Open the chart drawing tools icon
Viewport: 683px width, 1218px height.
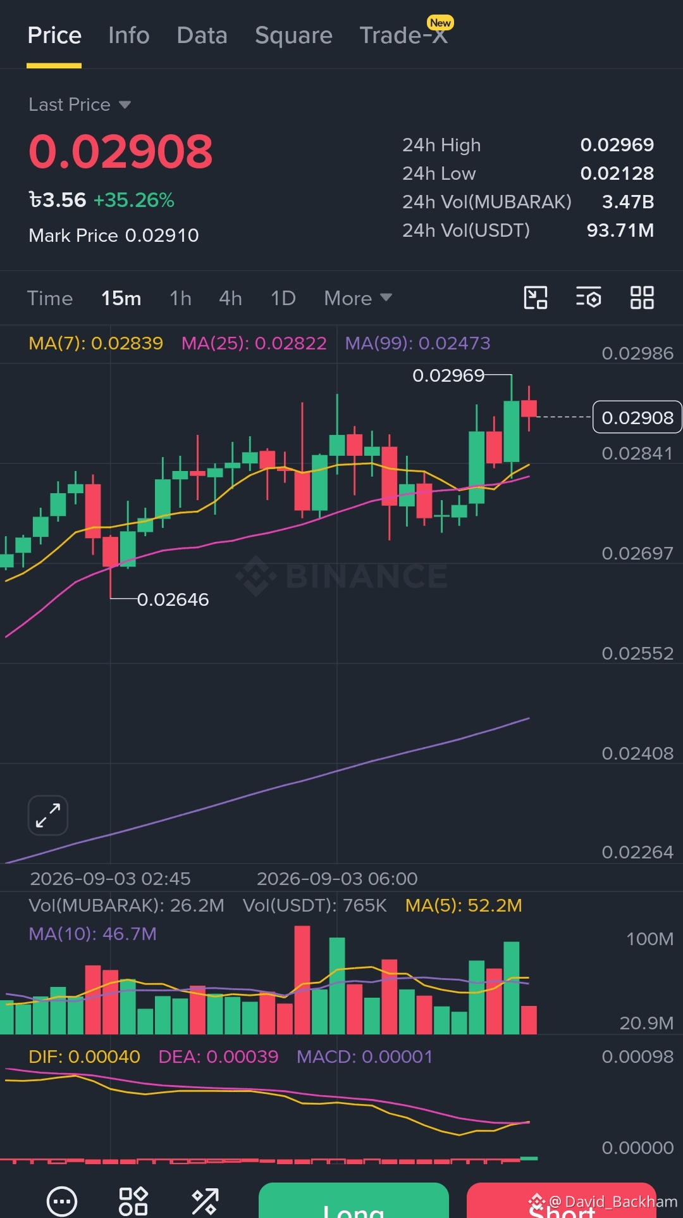tap(536, 298)
